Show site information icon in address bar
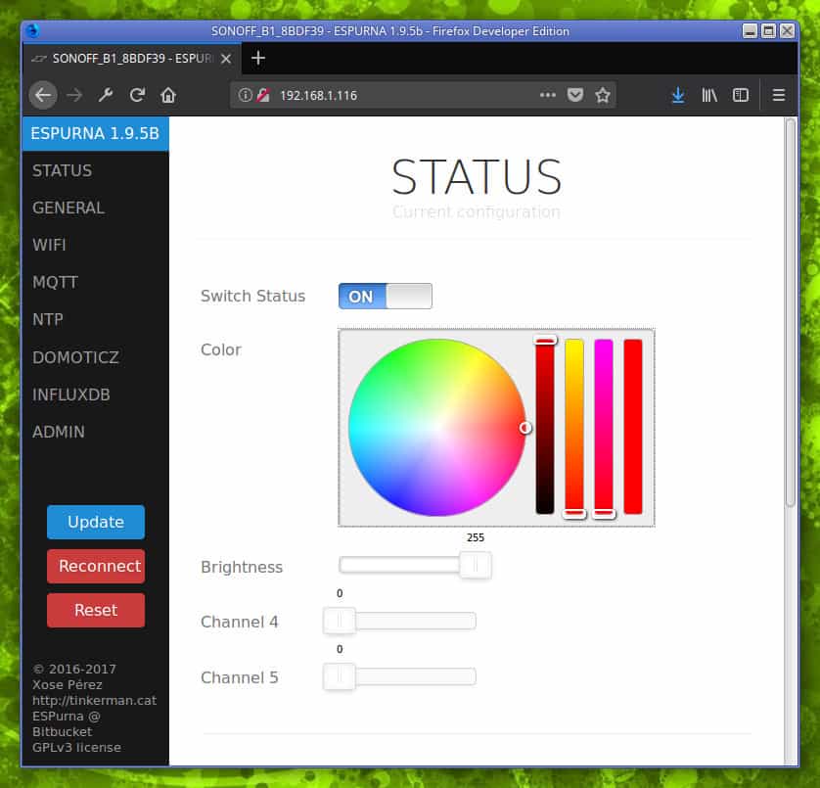The width and height of the screenshot is (820, 788). 246,95
